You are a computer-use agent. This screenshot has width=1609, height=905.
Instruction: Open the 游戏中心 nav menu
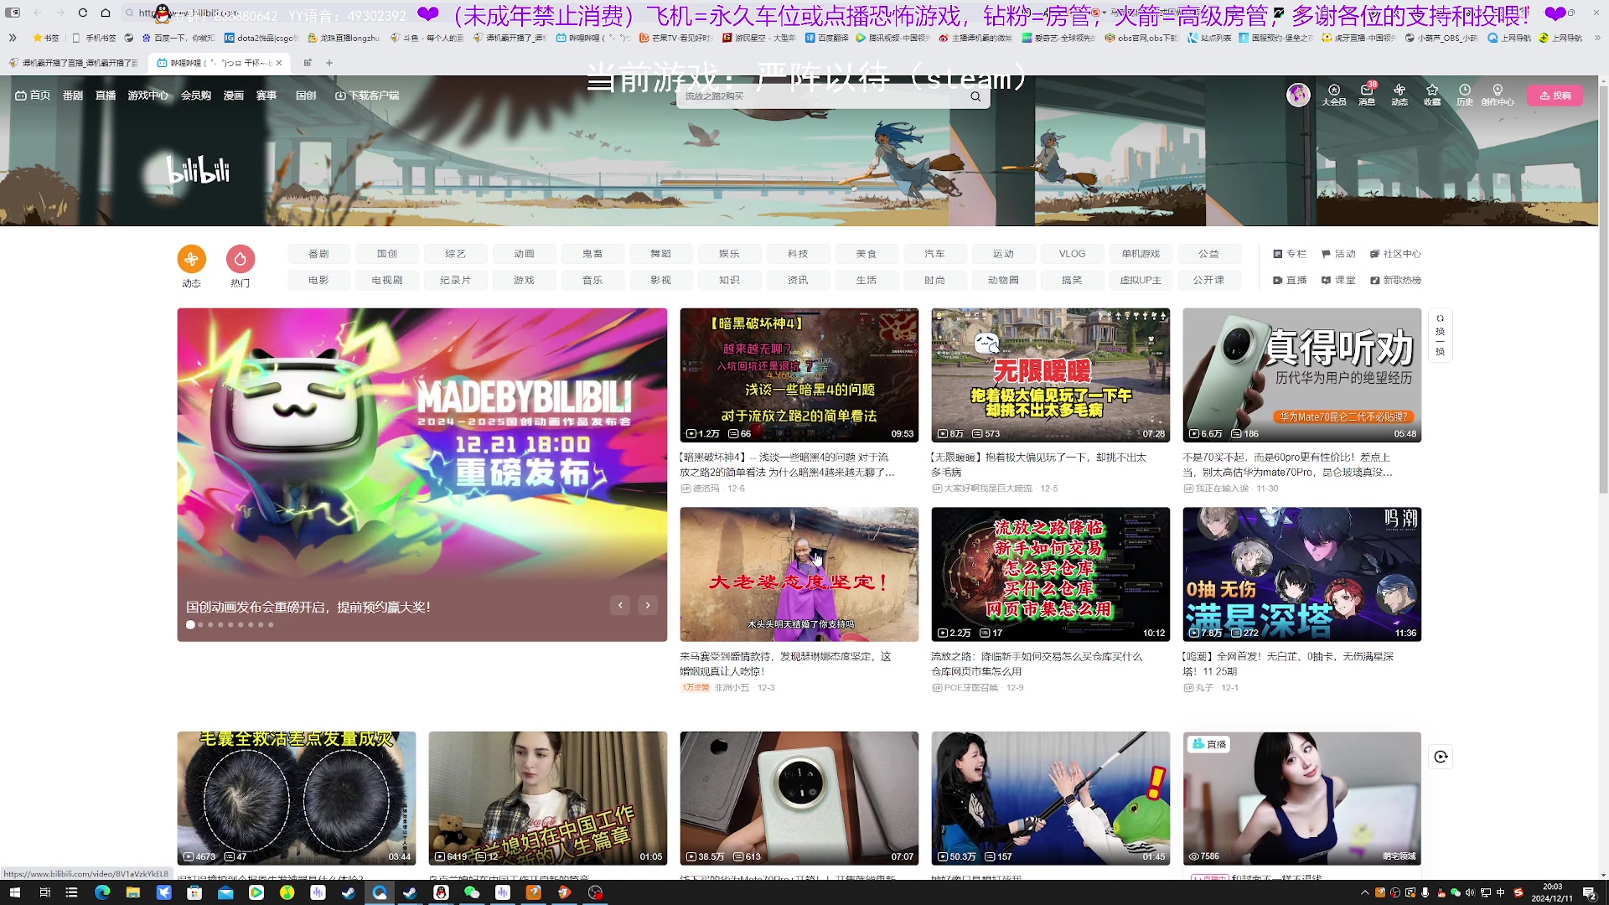coord(147,96)
